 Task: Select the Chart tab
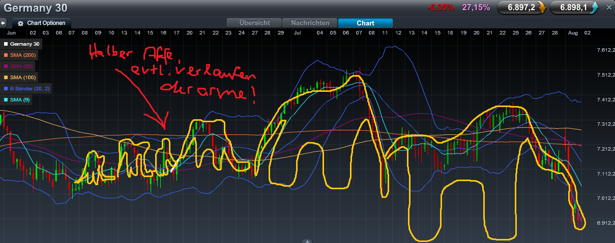click(365, 23)
